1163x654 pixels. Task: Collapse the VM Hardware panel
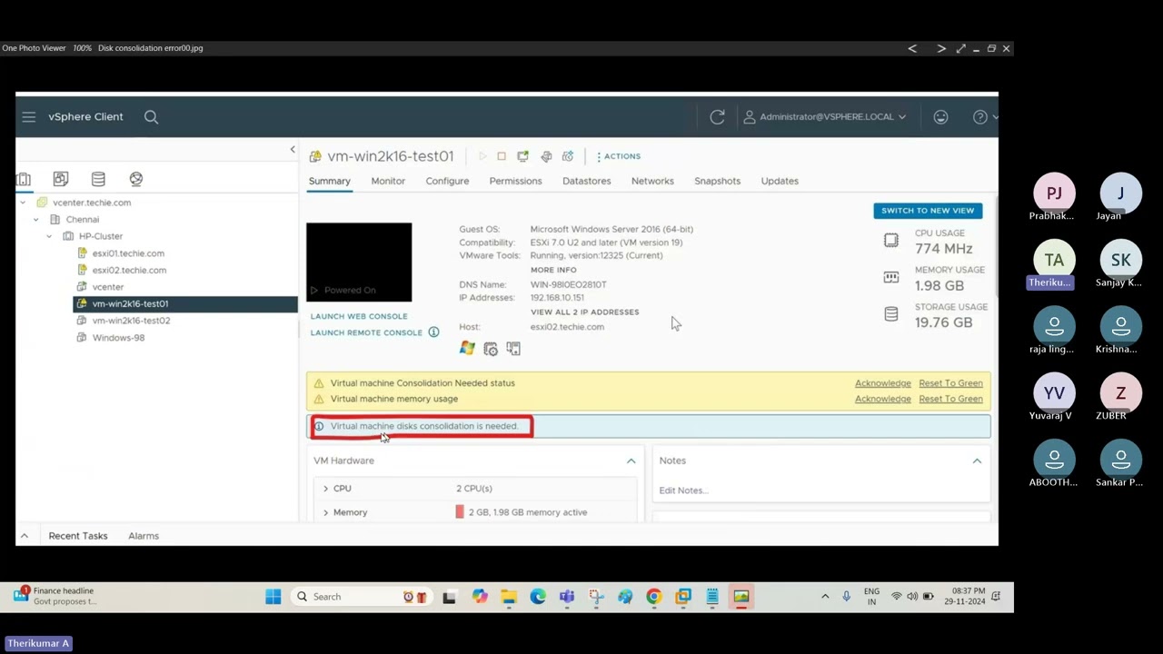click(x=631, y=461)
